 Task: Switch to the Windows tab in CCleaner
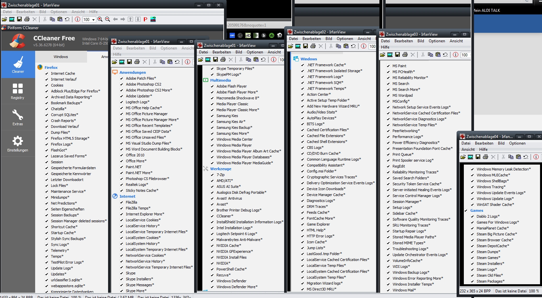click(61, 57)
